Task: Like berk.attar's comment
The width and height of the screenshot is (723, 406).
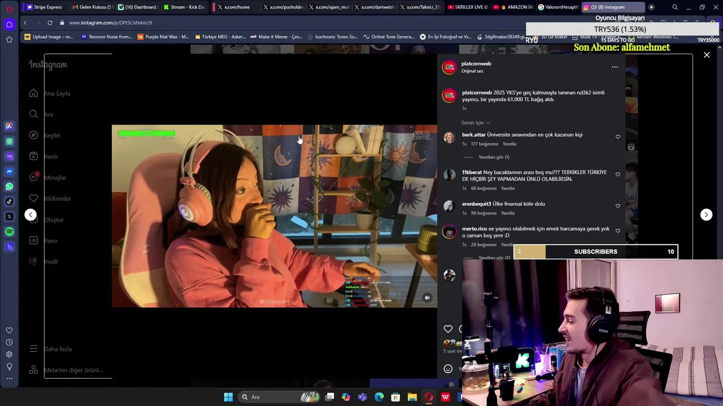Action: [x=617, y=137]
